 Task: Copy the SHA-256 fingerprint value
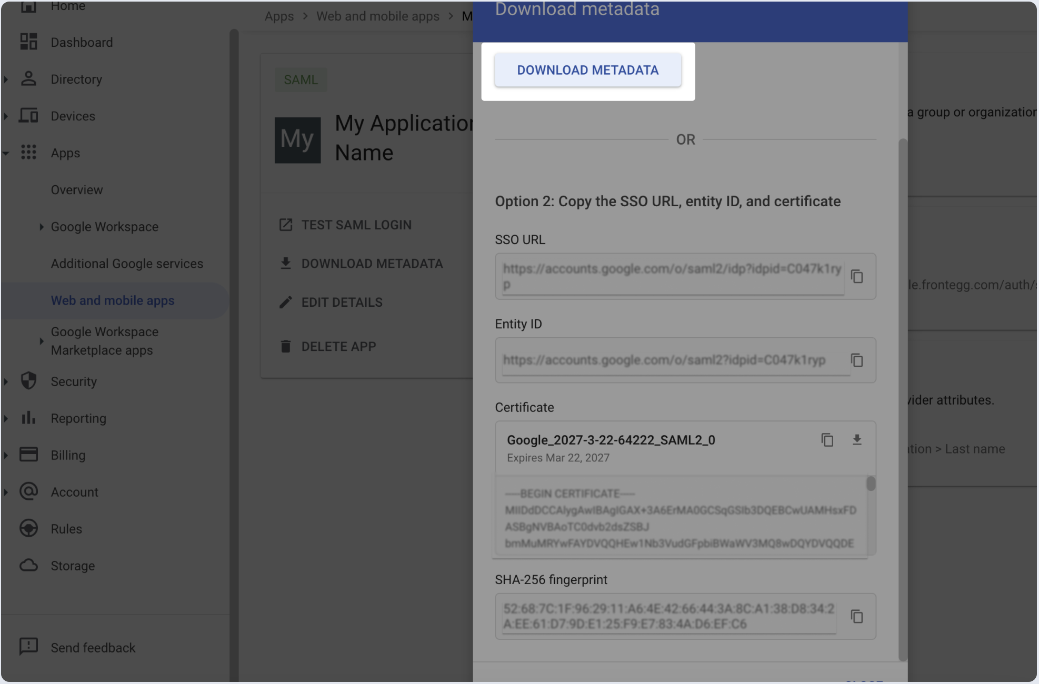coord(857,616)
